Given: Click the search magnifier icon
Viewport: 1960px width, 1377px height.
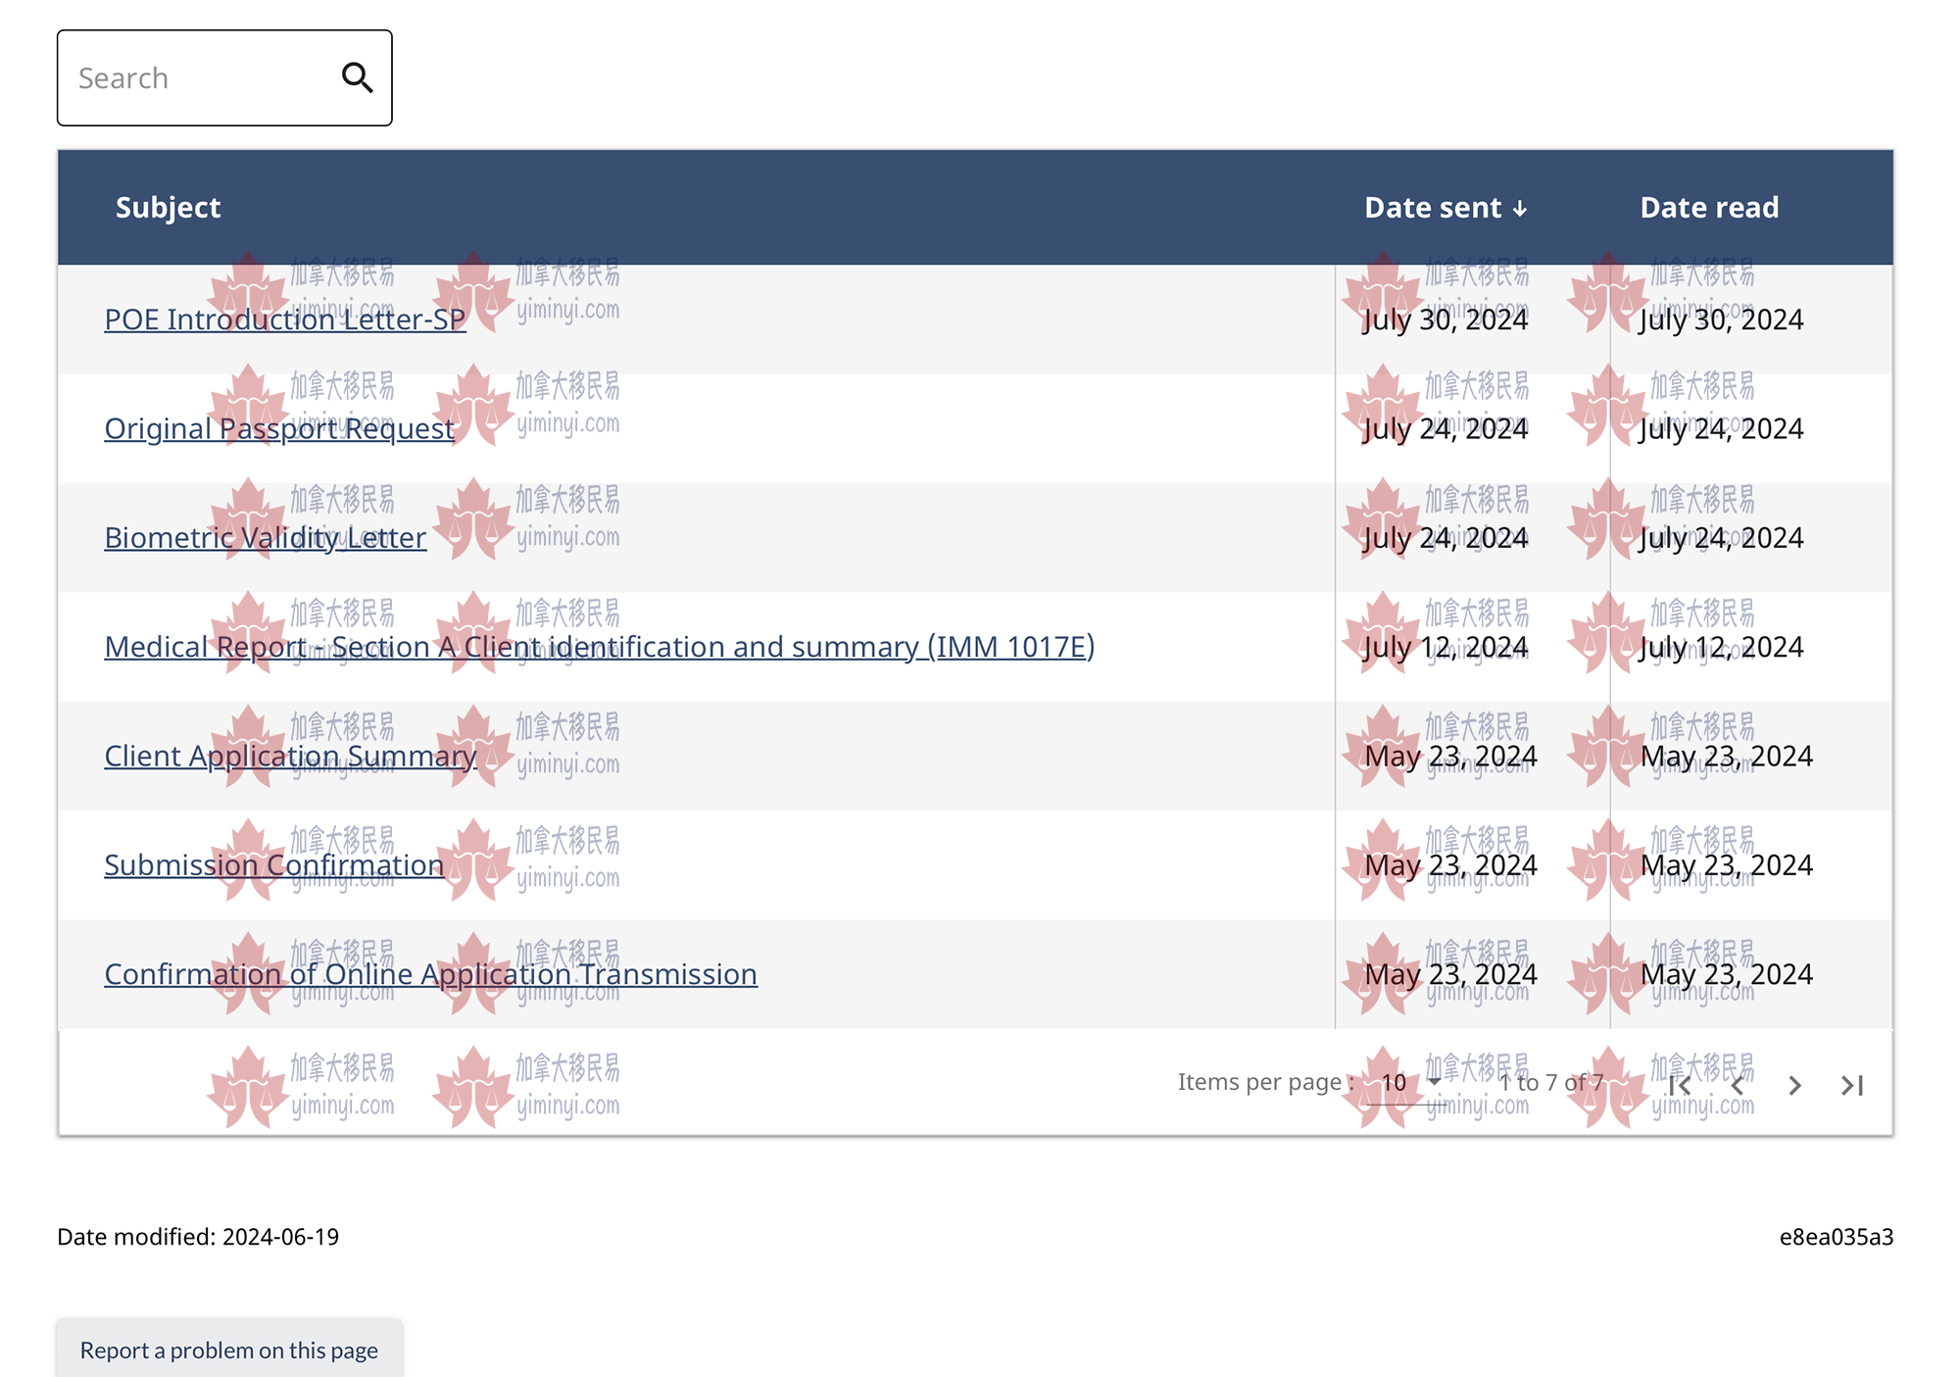Looking at the screenshot, I should (357, 77).
